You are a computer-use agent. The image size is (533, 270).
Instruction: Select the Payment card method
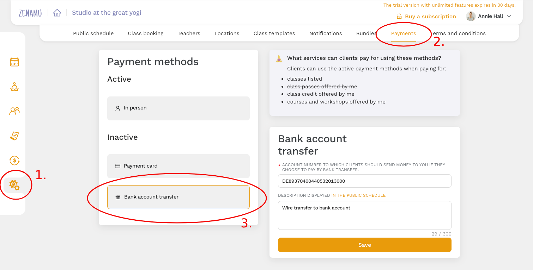point(178,166)
